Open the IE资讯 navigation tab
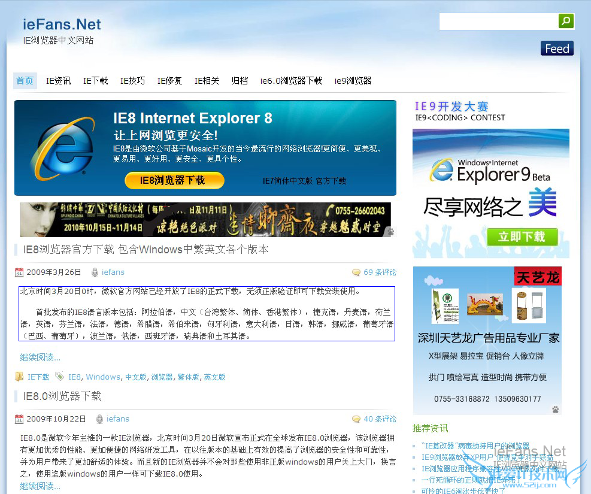591x494 pixels. [58, 80]
